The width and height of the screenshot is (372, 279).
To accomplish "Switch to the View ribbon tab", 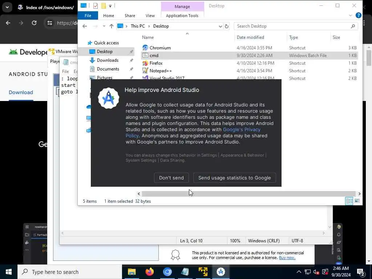I will [x=150, y=15].
